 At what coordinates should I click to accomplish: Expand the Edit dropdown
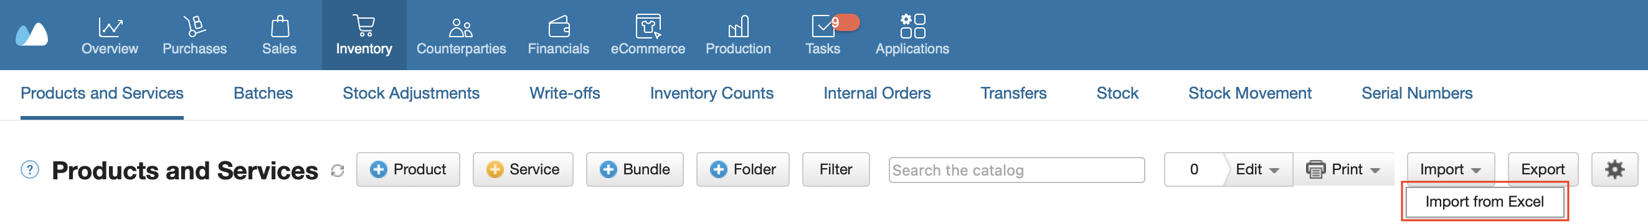(1257, 169)
